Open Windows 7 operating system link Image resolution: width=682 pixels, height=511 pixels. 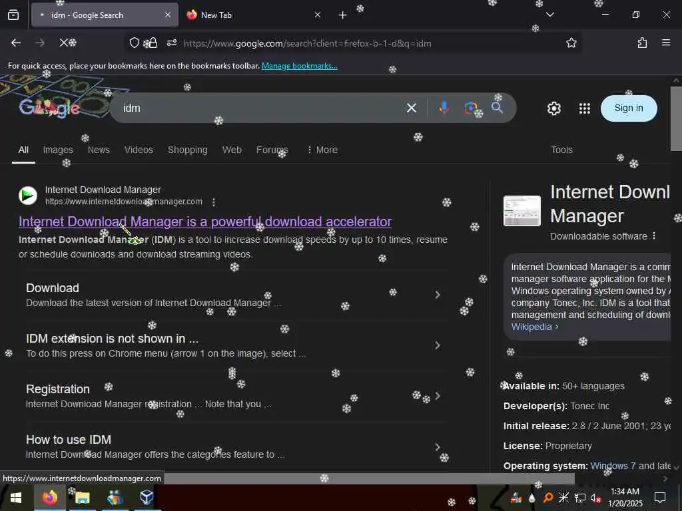613,466
